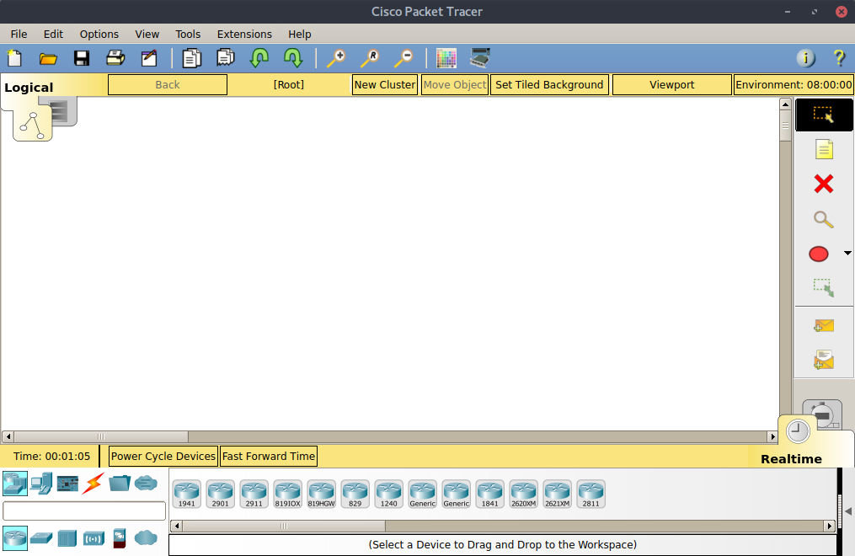This screenshot has width=855, height=556.
Task: Click the network information icon
Action: [806, 58]
